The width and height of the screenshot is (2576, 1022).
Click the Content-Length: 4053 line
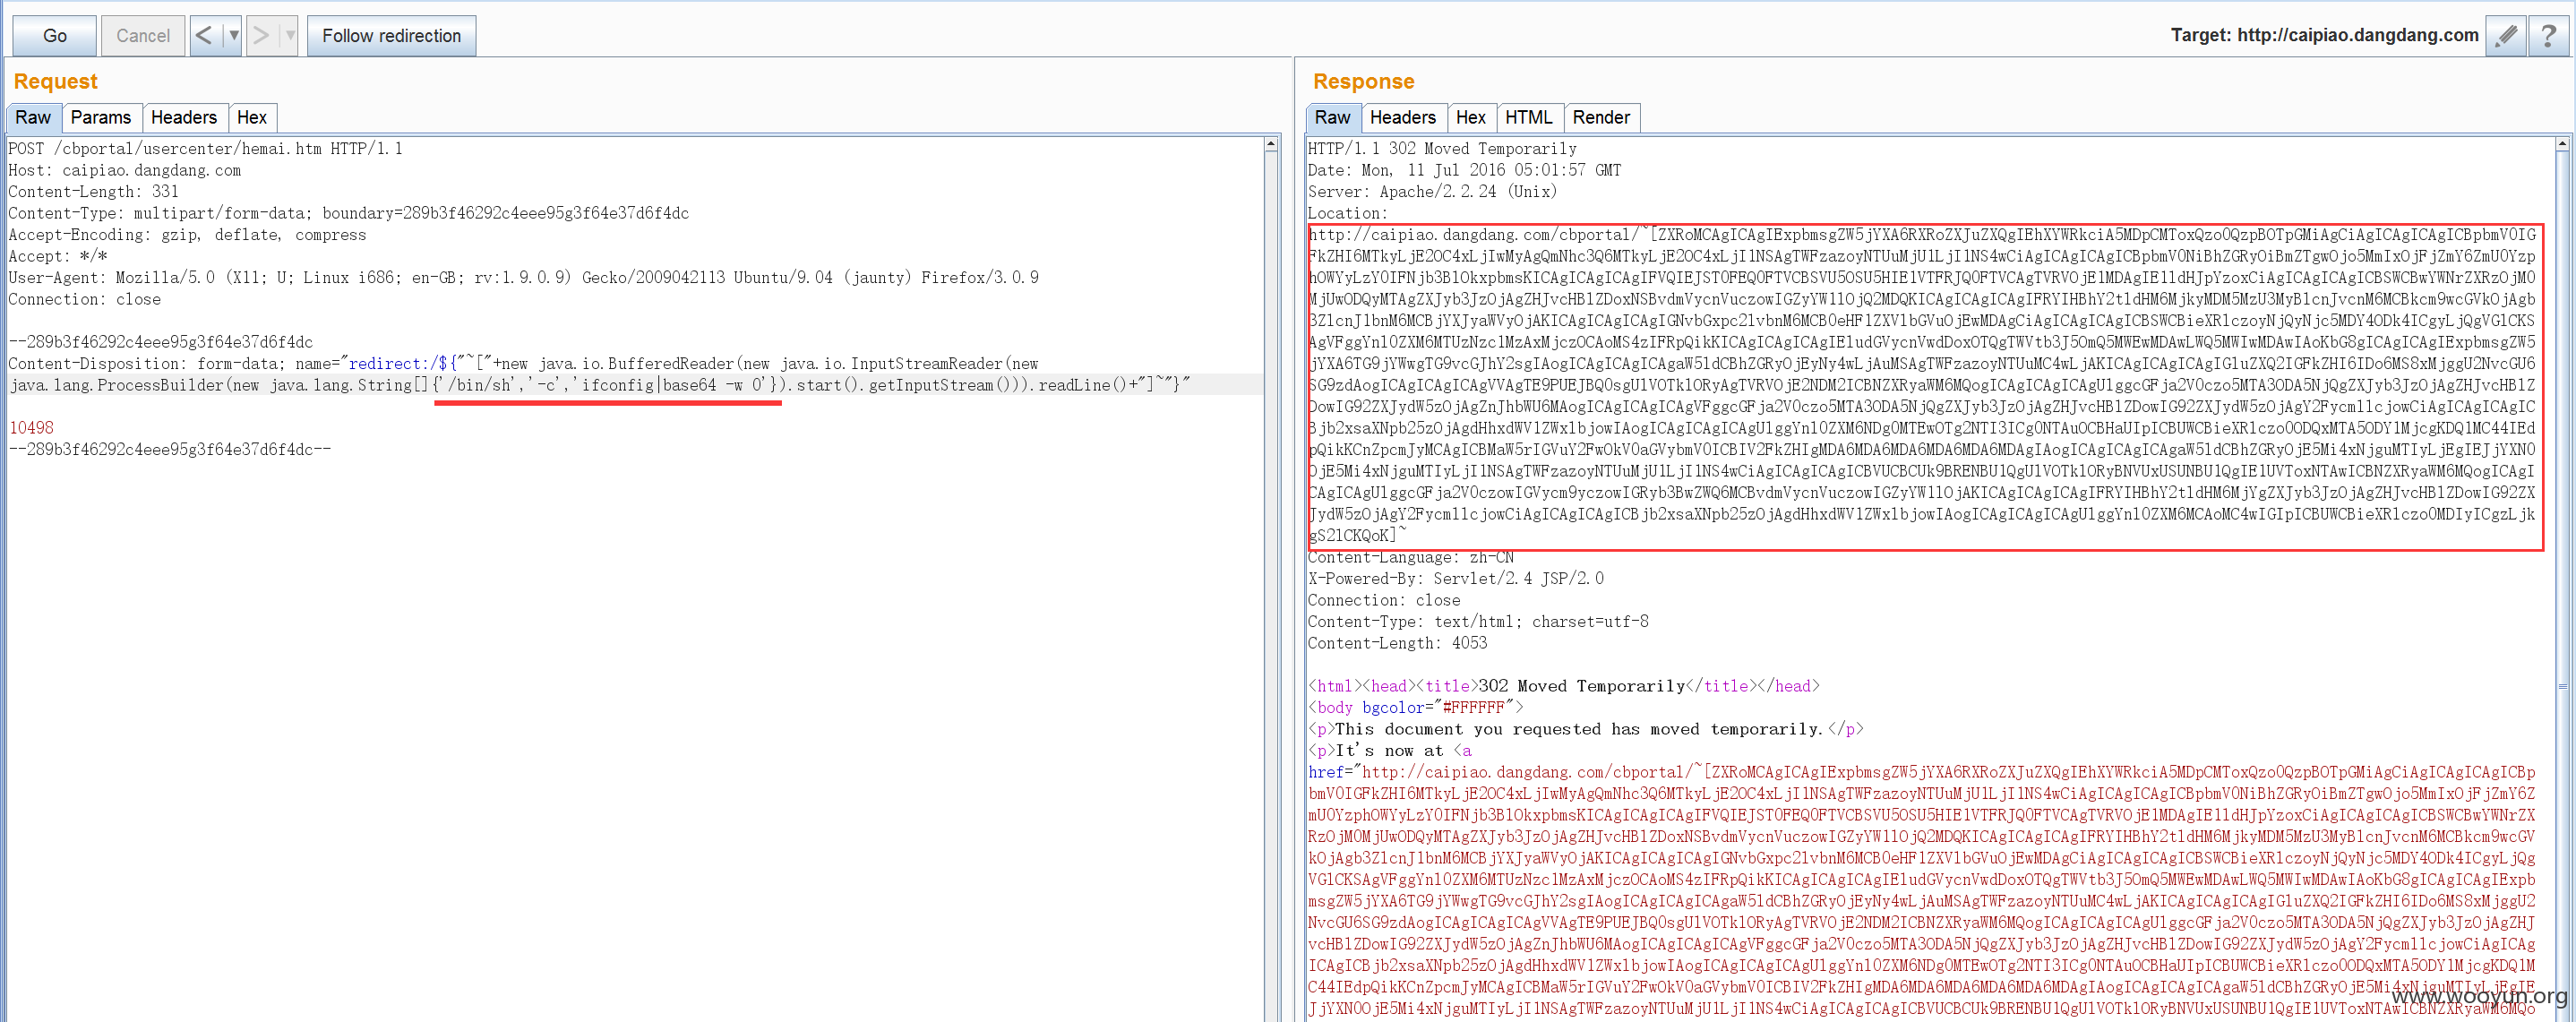coord(1397,643)
